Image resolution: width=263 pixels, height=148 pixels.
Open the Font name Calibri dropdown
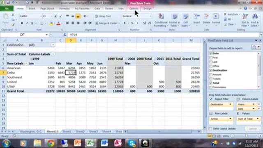(x=41, y=16)
